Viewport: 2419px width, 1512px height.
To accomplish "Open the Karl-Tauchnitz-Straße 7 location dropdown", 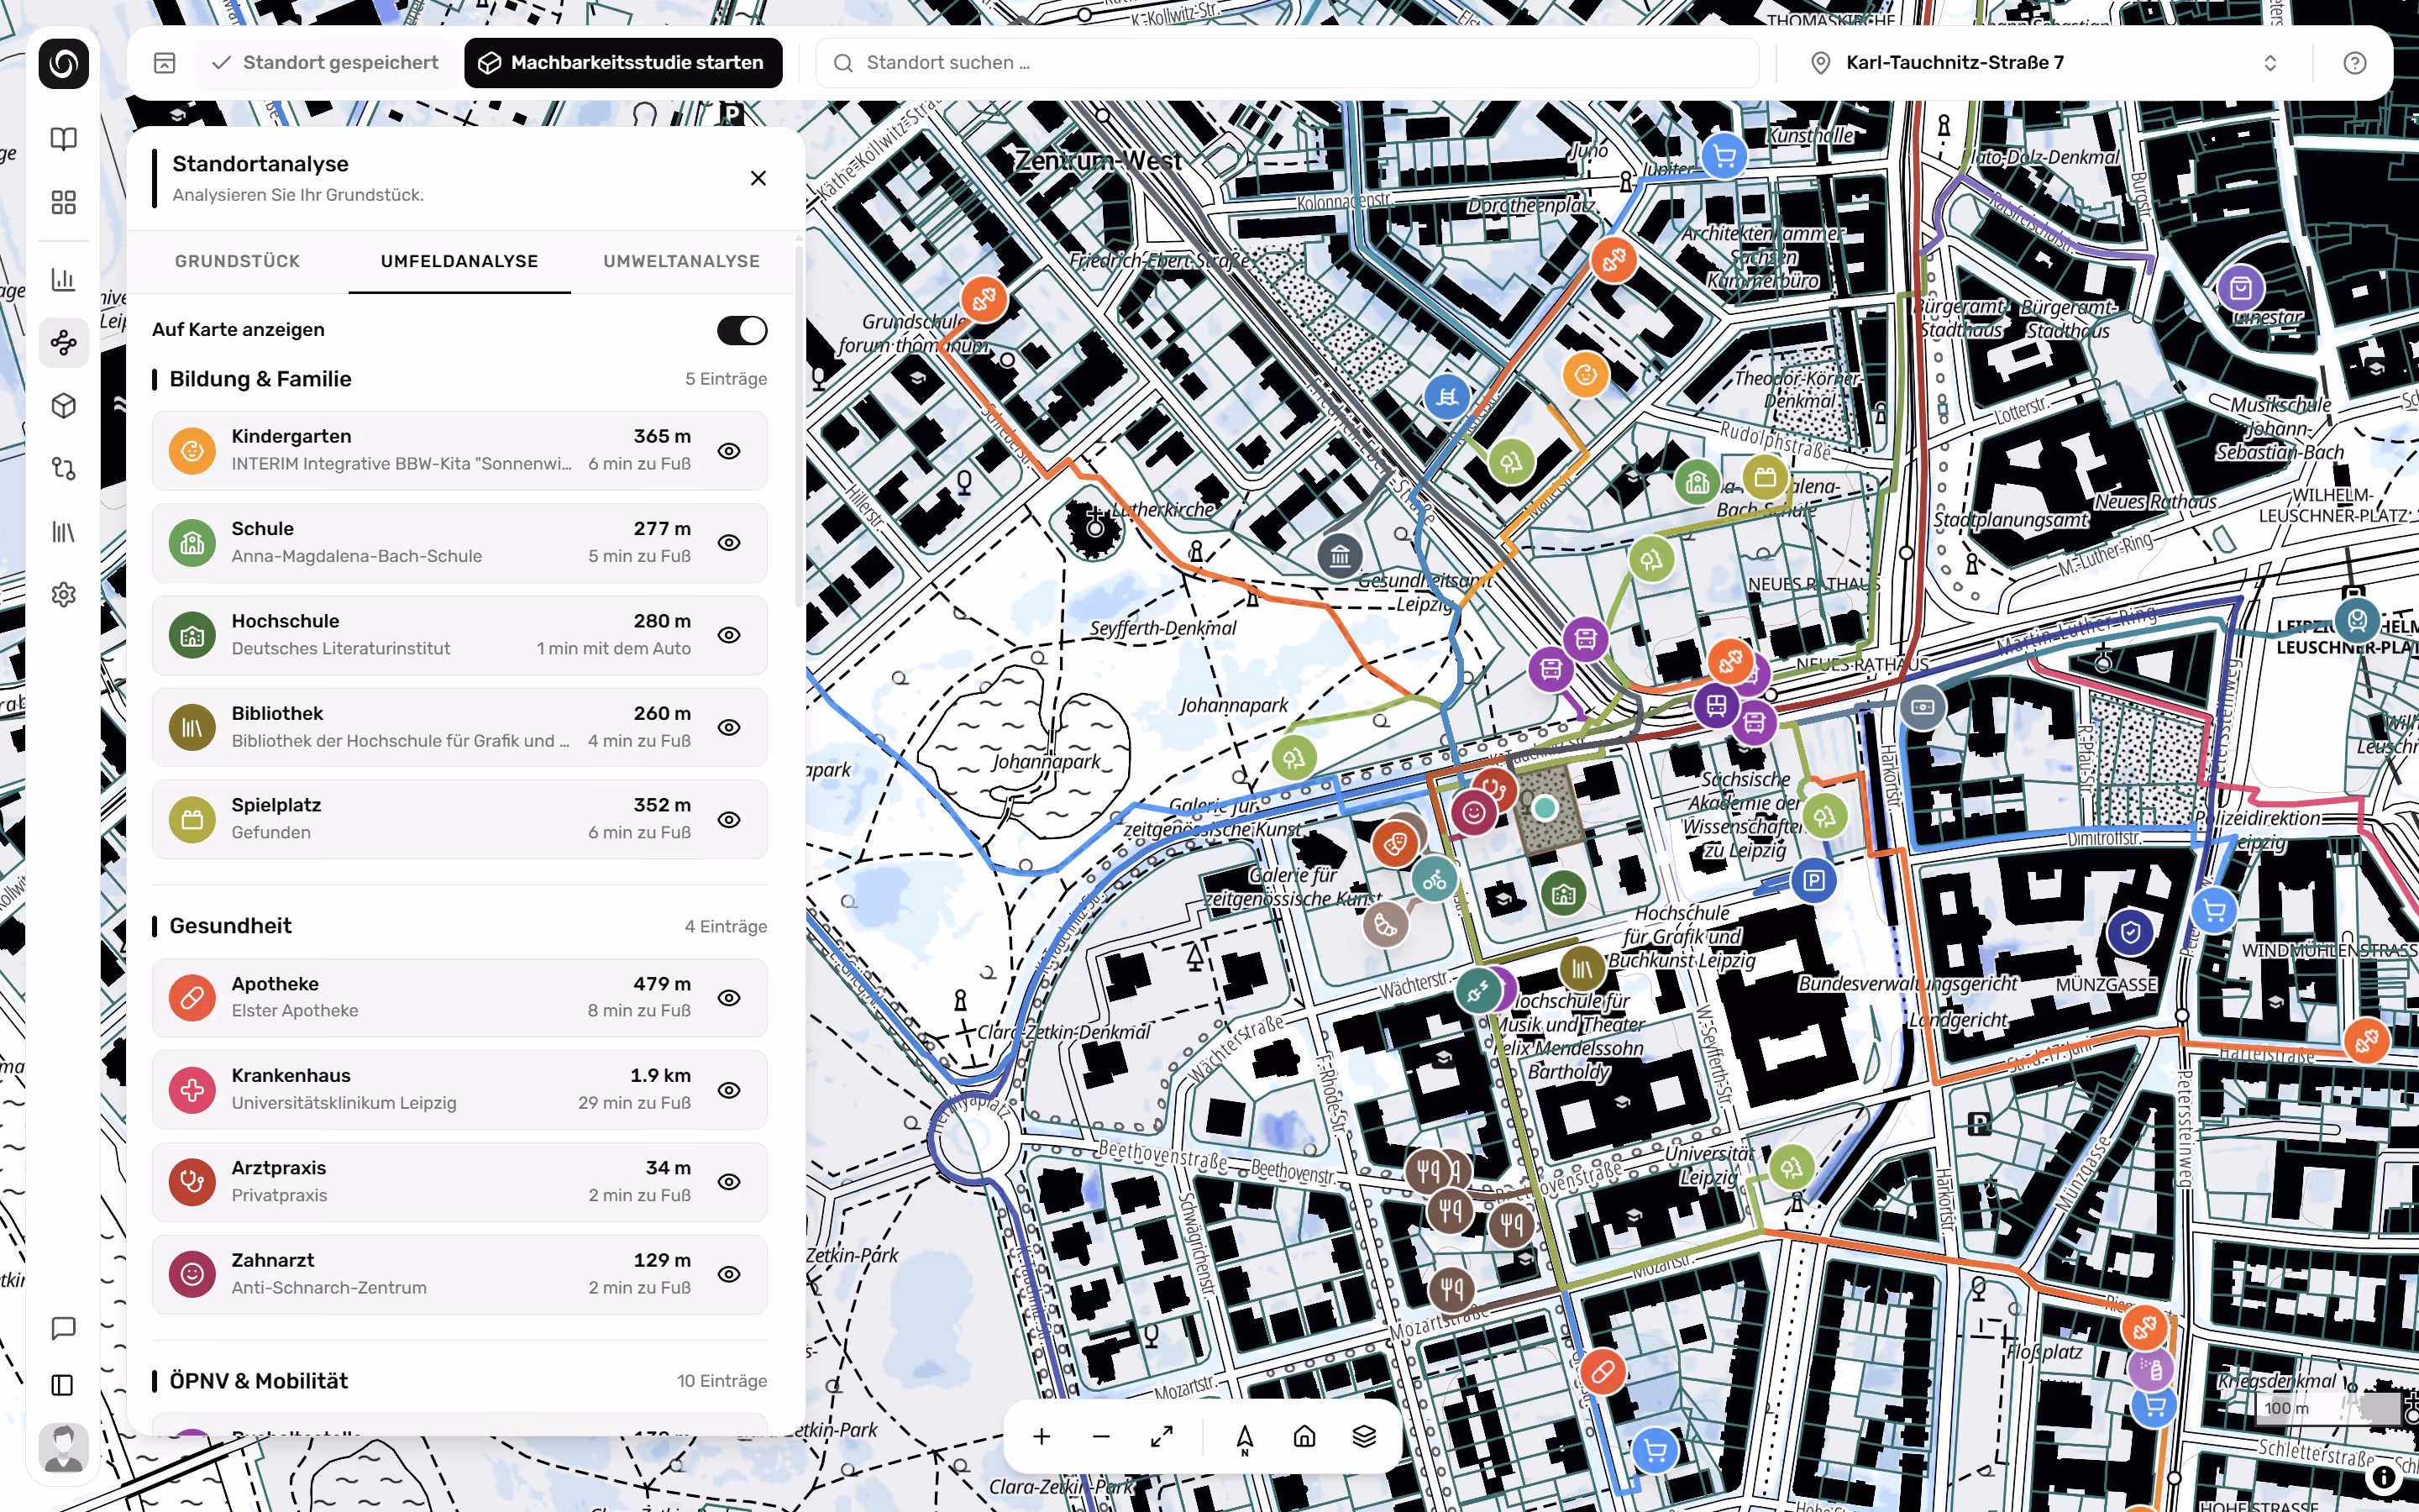I will click(2044, 63).
